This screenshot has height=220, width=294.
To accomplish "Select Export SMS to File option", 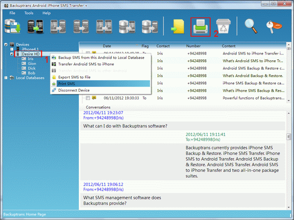I will click(x=74, y=77).
